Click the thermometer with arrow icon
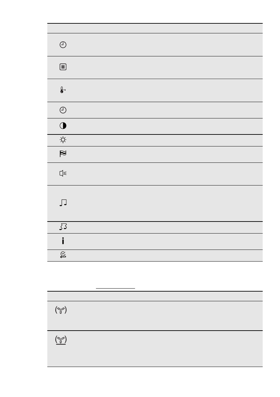 coord(63,90)
